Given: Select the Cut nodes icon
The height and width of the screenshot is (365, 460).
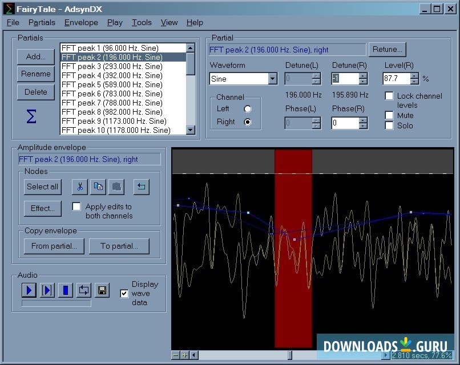Looking at the screenshot, I should pyautogui.click(x=79, y=186).
